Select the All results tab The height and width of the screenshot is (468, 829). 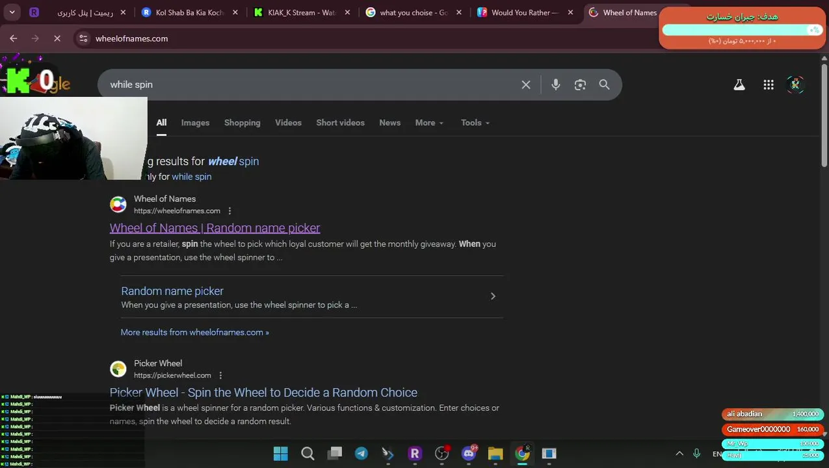[x=161, y=123]
